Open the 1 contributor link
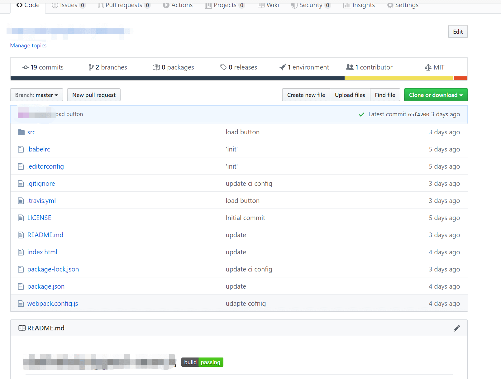 tap(369, 67)
